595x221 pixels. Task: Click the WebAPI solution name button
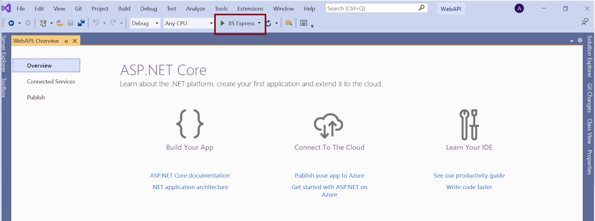[x=451, y=9]
